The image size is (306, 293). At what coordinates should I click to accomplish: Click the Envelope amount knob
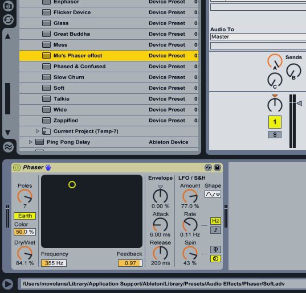click(160, 196)
